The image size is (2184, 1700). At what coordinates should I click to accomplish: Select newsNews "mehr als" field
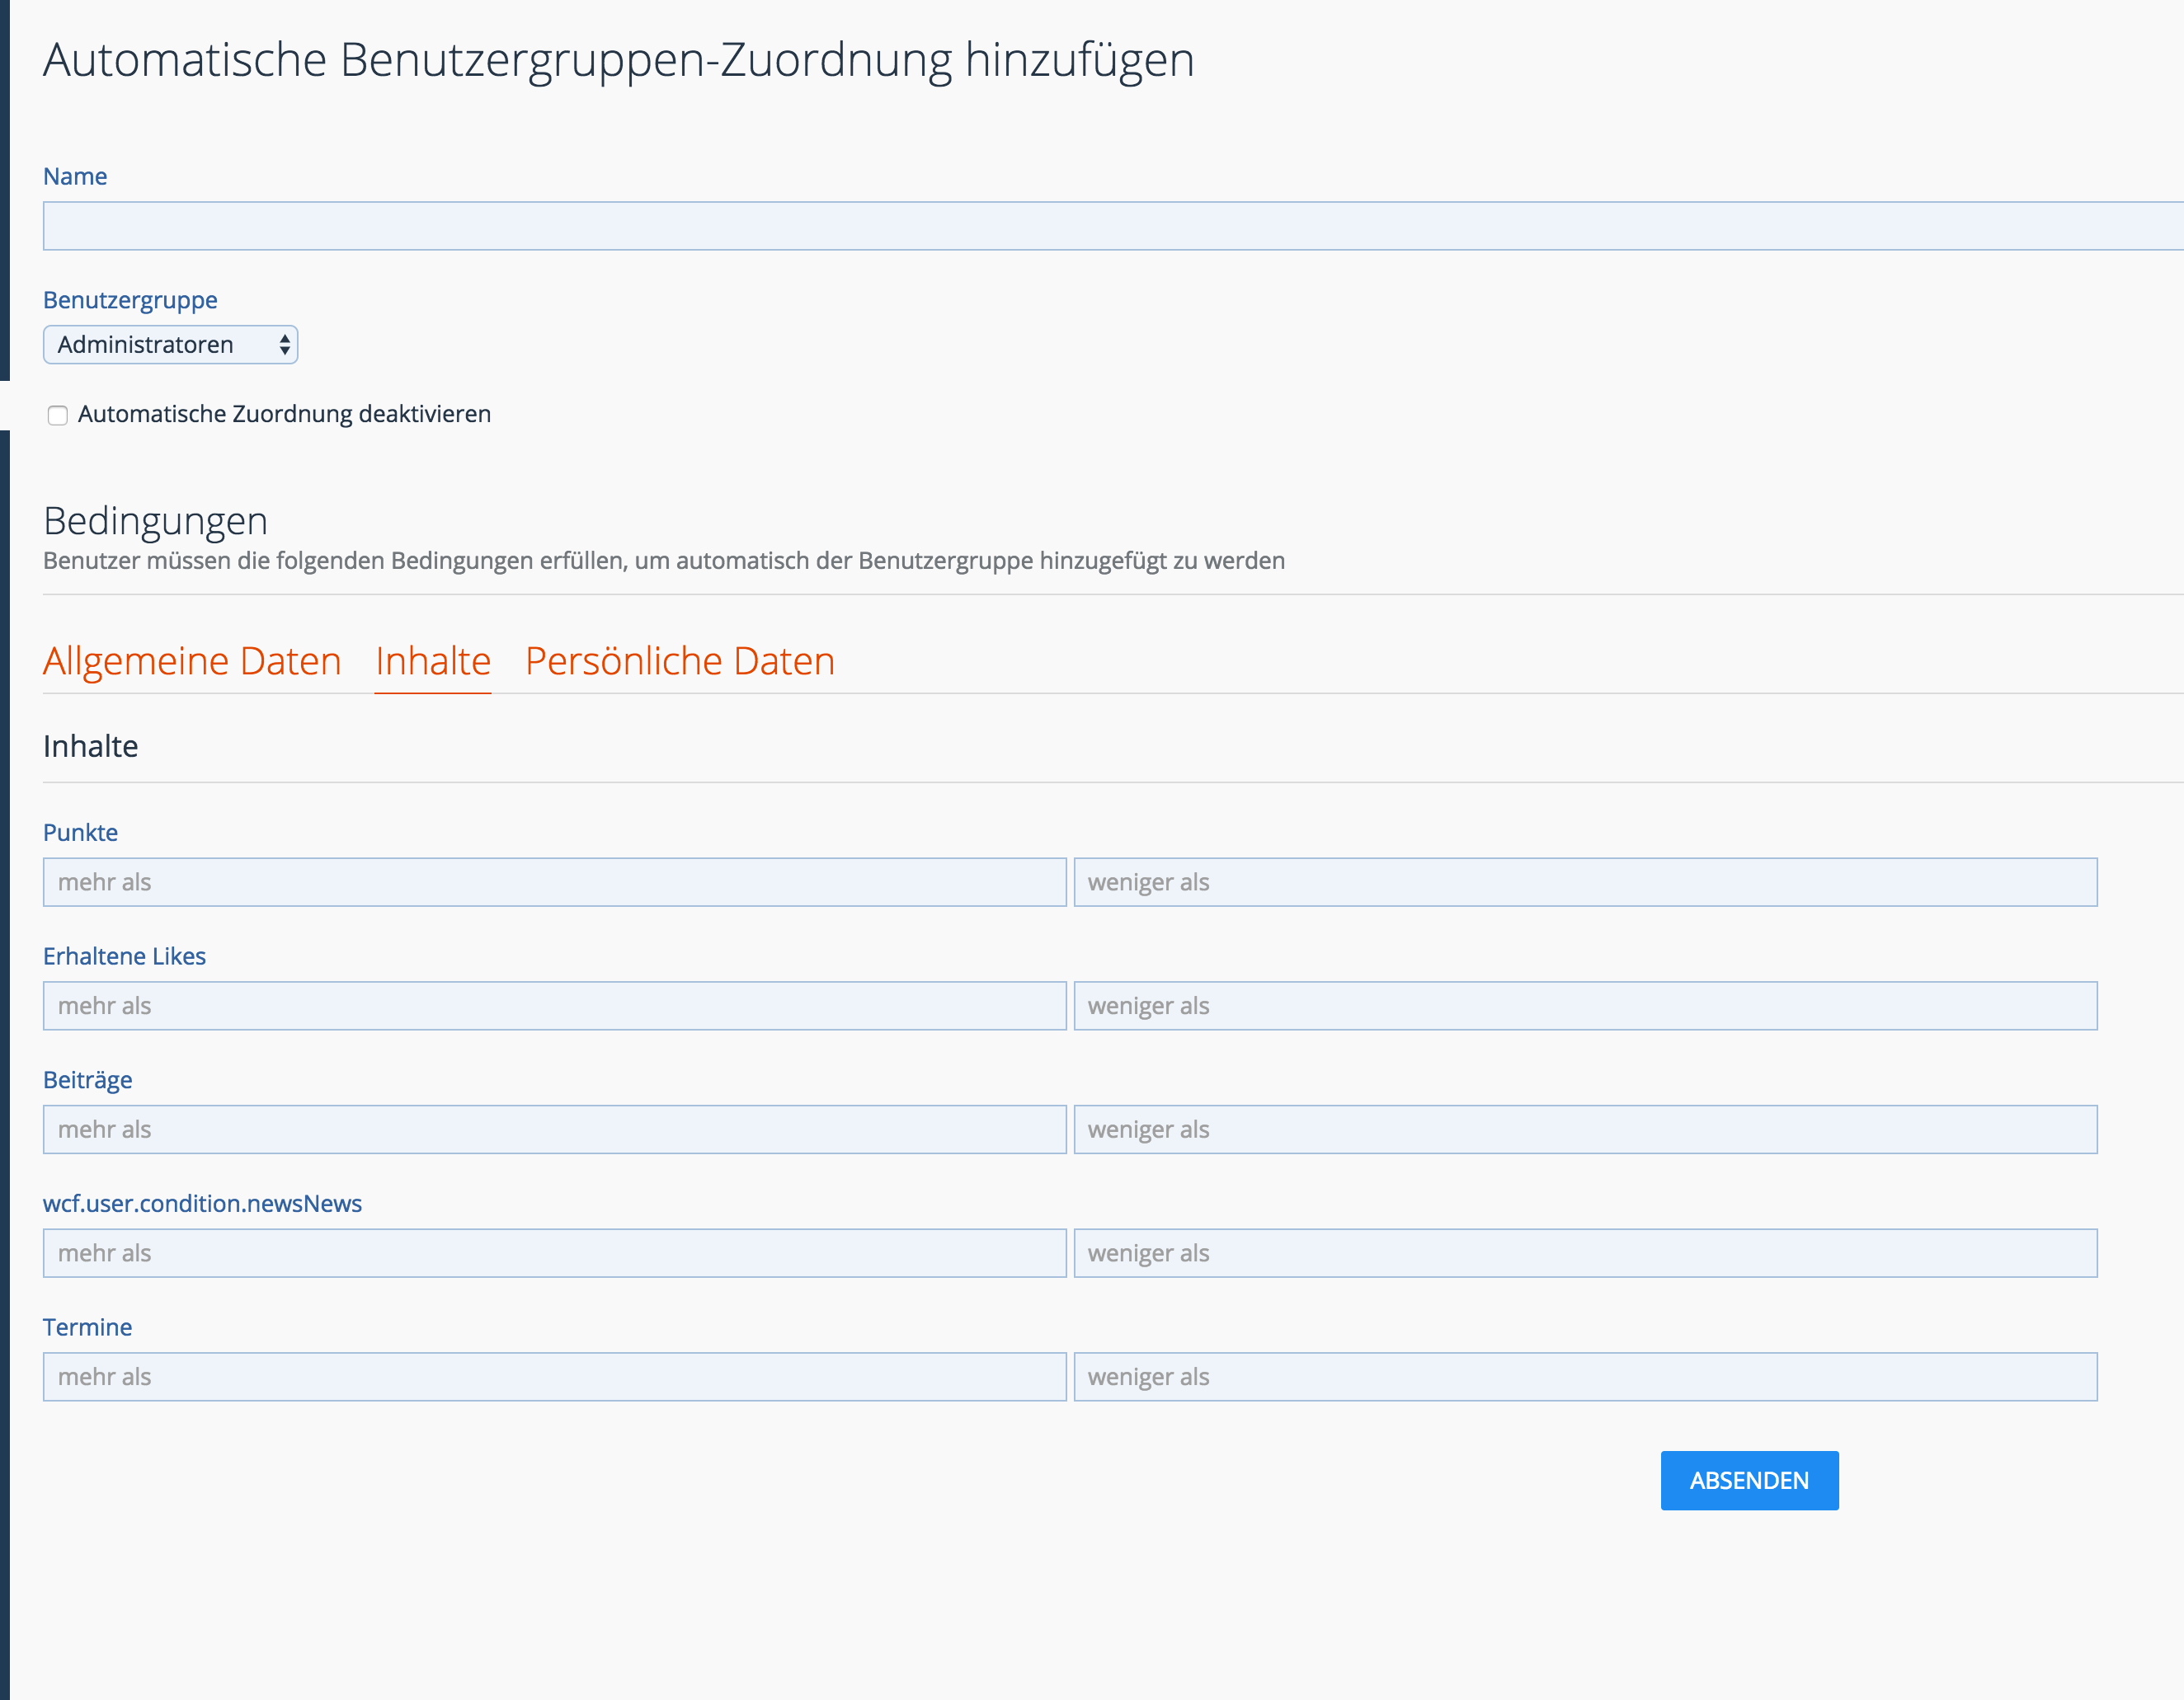point(554,1253)
